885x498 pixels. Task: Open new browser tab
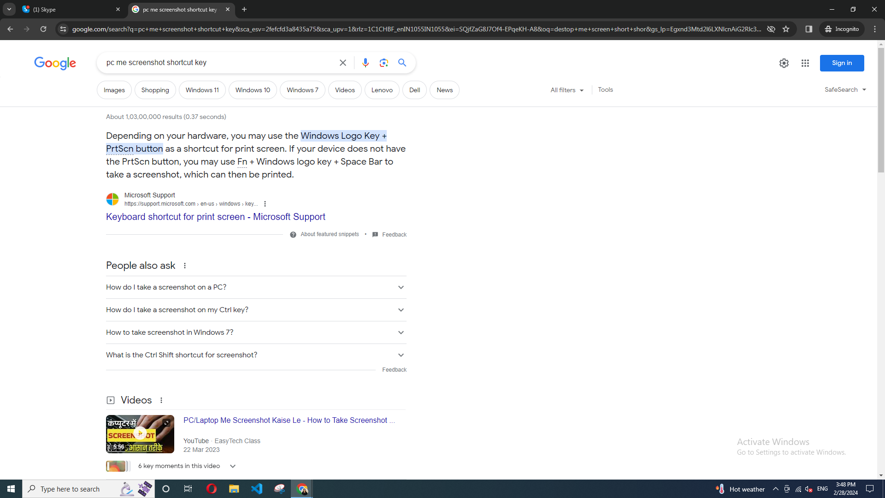[x=244, y=9]
